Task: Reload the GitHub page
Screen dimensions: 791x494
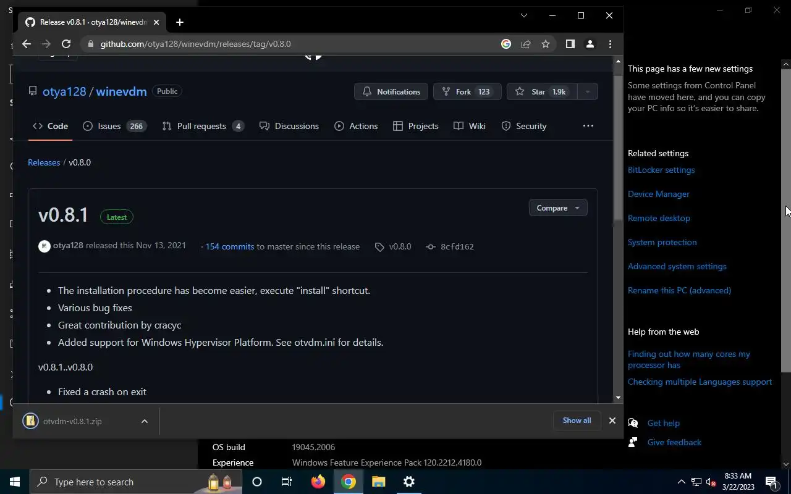Action: click(x=66, y=44)
